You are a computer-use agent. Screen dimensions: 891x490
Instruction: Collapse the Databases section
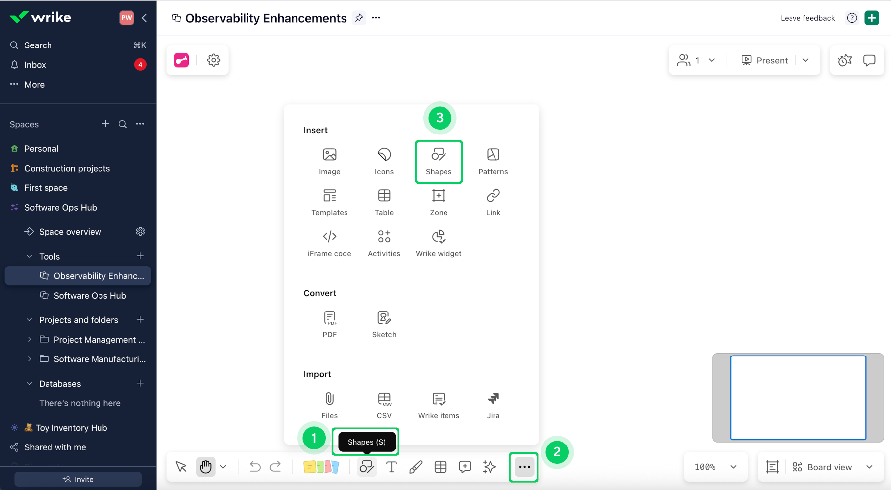point(29,384)
